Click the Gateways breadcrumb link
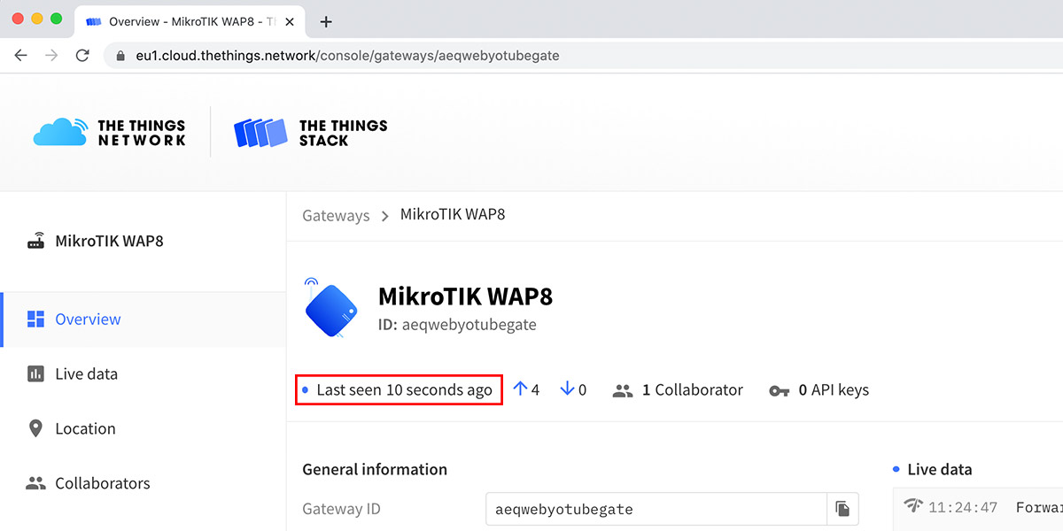 click(336, 215)
